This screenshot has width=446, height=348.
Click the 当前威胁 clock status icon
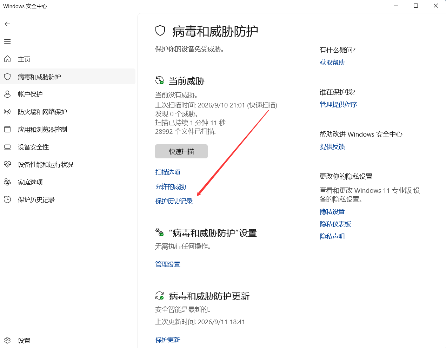click(160, 80)
